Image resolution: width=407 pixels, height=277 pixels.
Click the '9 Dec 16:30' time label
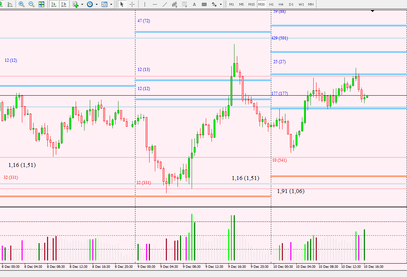click(237, 267)
